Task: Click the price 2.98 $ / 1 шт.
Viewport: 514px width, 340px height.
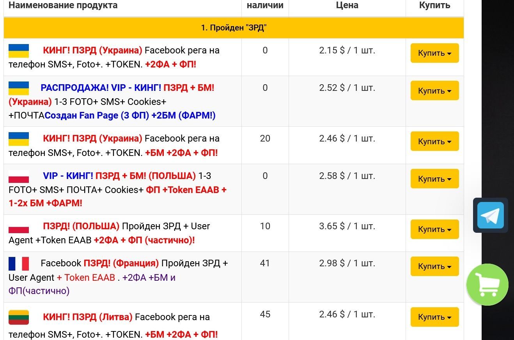Action: point(347,263)
